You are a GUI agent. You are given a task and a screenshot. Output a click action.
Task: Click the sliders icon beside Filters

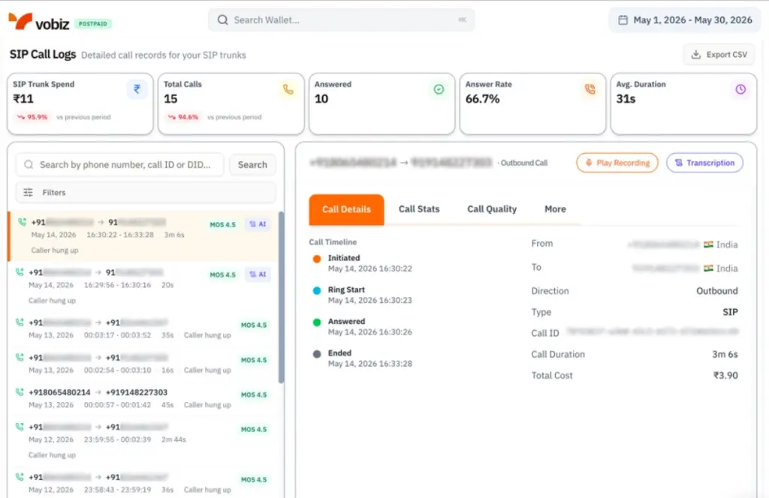click(28, 193)
